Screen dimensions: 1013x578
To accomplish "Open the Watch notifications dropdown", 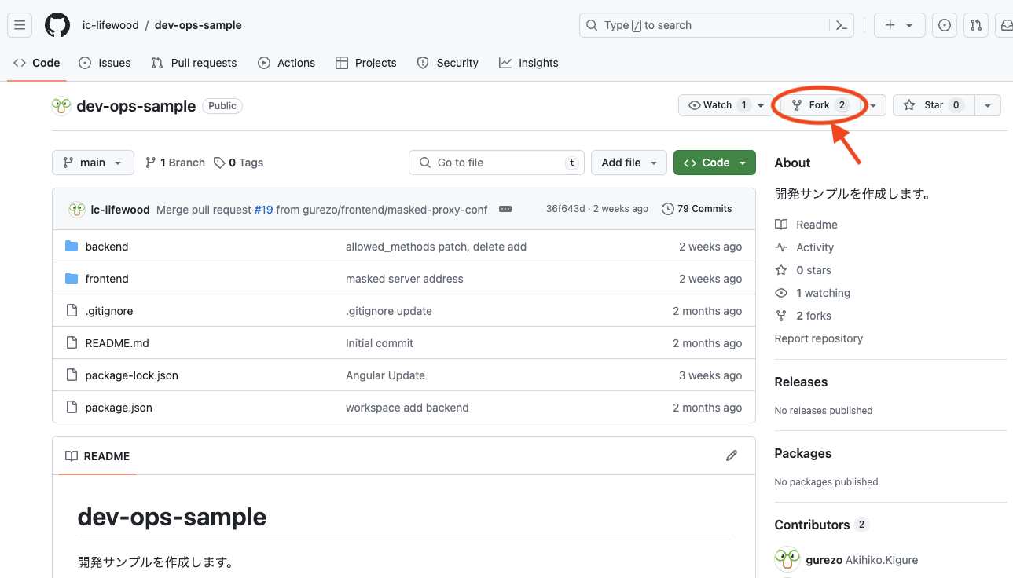I will click(727, 105).
